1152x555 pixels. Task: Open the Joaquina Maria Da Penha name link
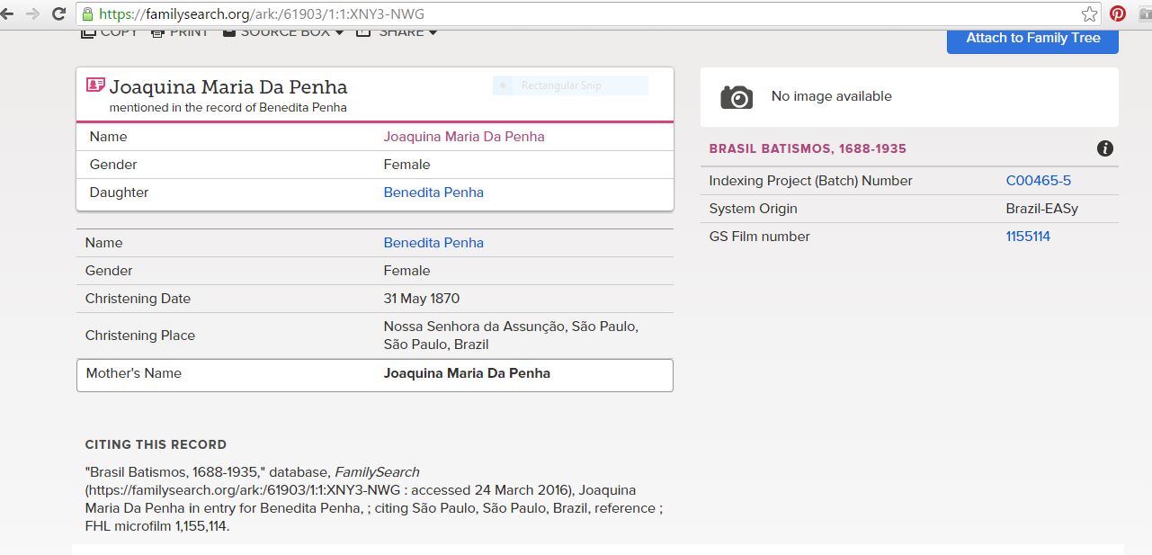tap(463, 137)
